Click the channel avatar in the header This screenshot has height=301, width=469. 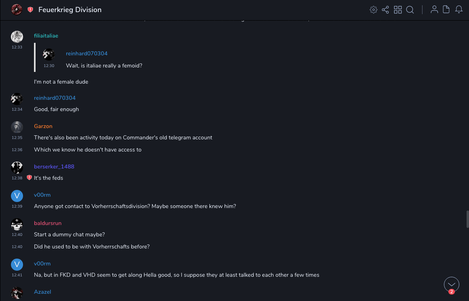[17, 10]
